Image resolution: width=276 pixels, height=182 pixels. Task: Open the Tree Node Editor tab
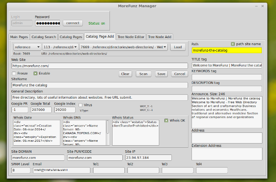pyautogui.click(x=131, y=37)
